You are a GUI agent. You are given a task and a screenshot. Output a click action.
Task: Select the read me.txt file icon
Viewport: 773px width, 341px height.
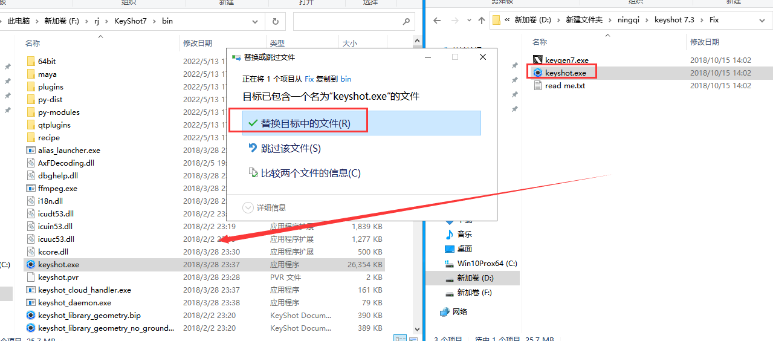click(537, 85)
